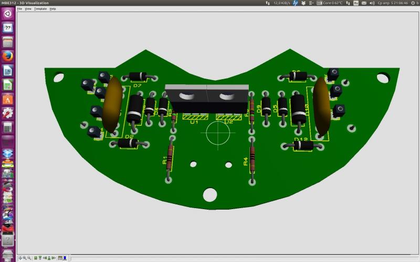Launch Firefox from the dock

point(8,56)
